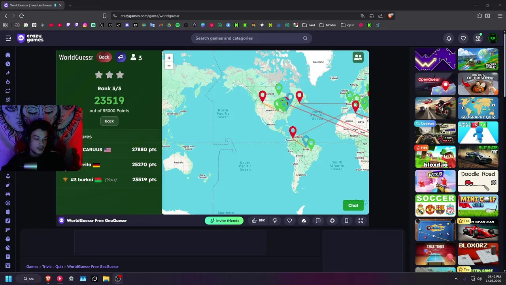Open Updated games arrows sidebar icon

coord(8,91)
